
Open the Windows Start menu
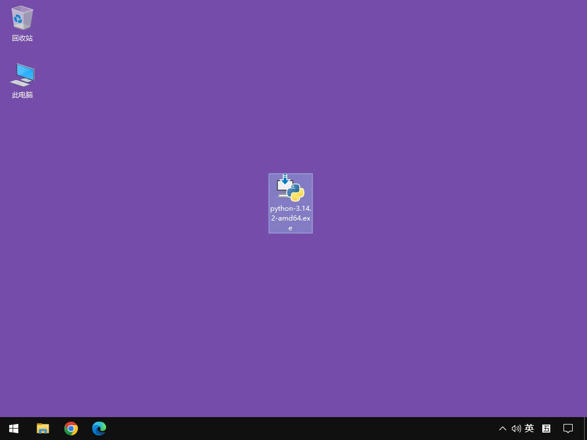14,429
